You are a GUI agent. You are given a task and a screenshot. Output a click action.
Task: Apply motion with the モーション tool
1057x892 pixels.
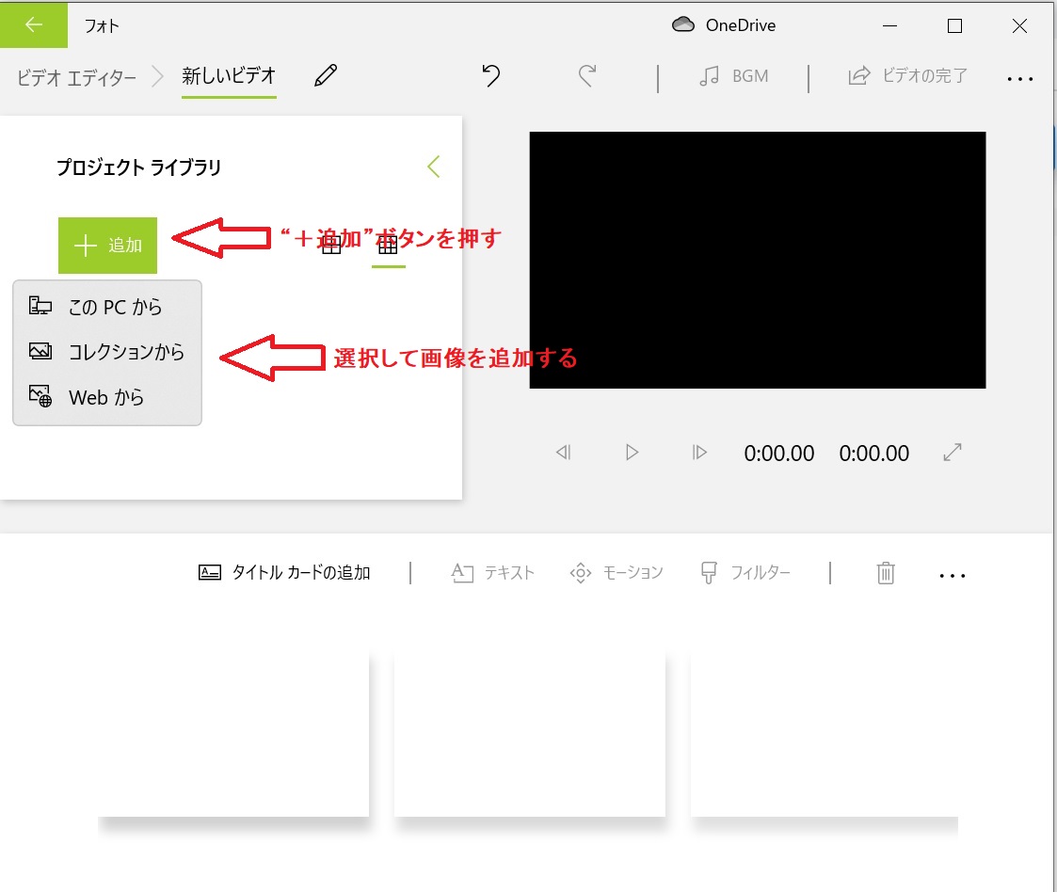(x=617, y=573)
